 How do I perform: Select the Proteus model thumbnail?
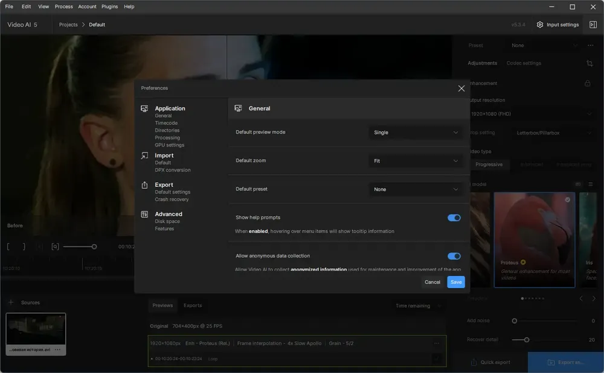click(x=535, y=240)
